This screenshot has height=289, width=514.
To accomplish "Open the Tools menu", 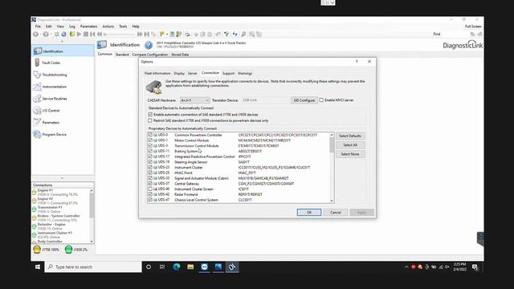I will [x=123, y=26].
